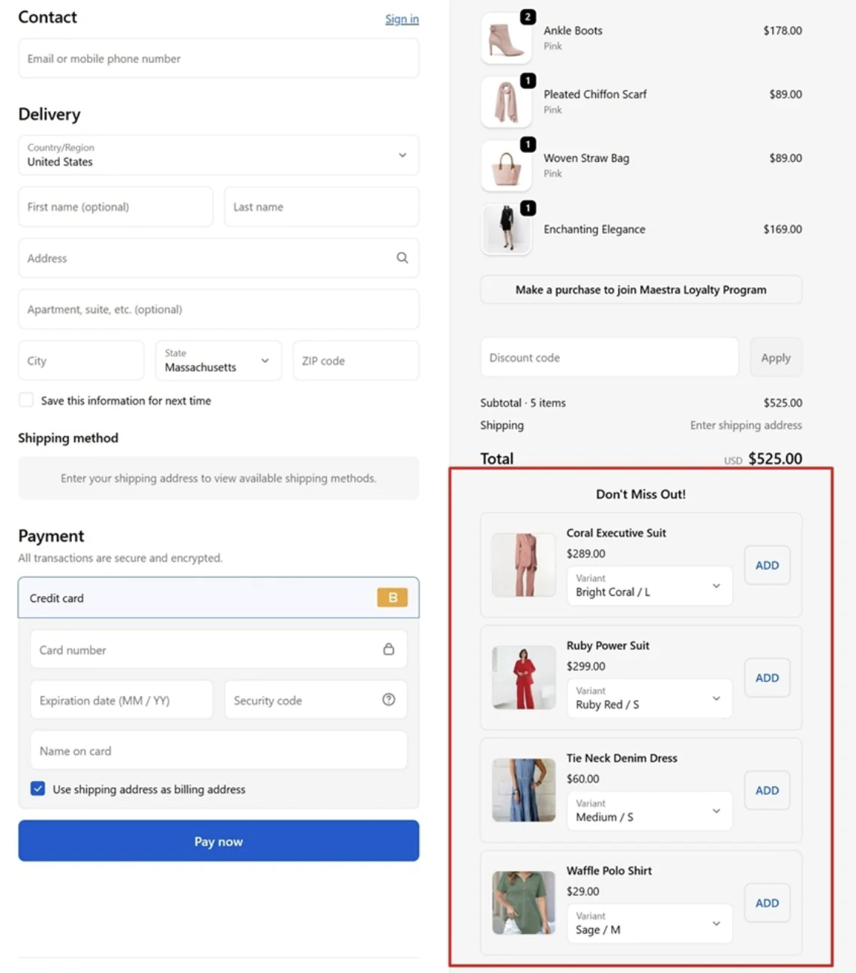Add the Ruby Power Suit to cart

click(766, 678)
